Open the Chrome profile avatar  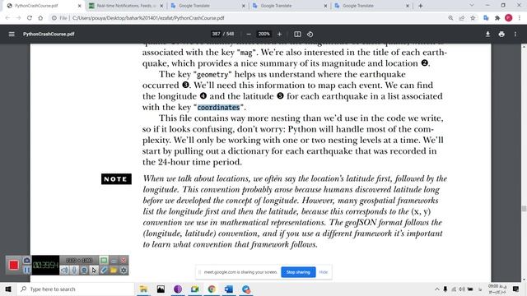coord(509,18)
